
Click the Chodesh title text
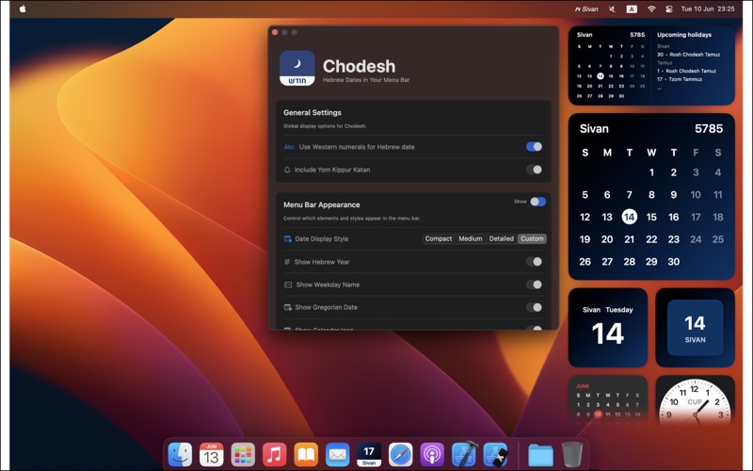point(359,66)
